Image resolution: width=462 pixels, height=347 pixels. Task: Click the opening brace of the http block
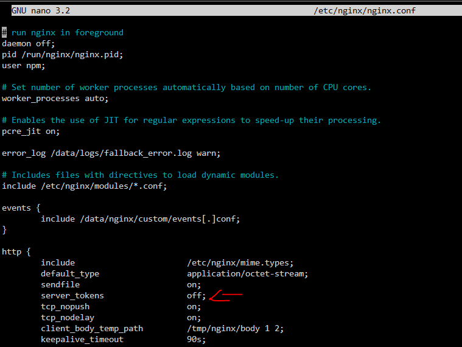[x=29, y=252]
